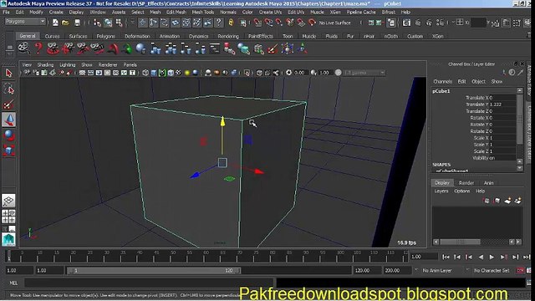Switch to the Anim layer tab
Viewport: 535px width, 301px height.
(x=488, y=183)
